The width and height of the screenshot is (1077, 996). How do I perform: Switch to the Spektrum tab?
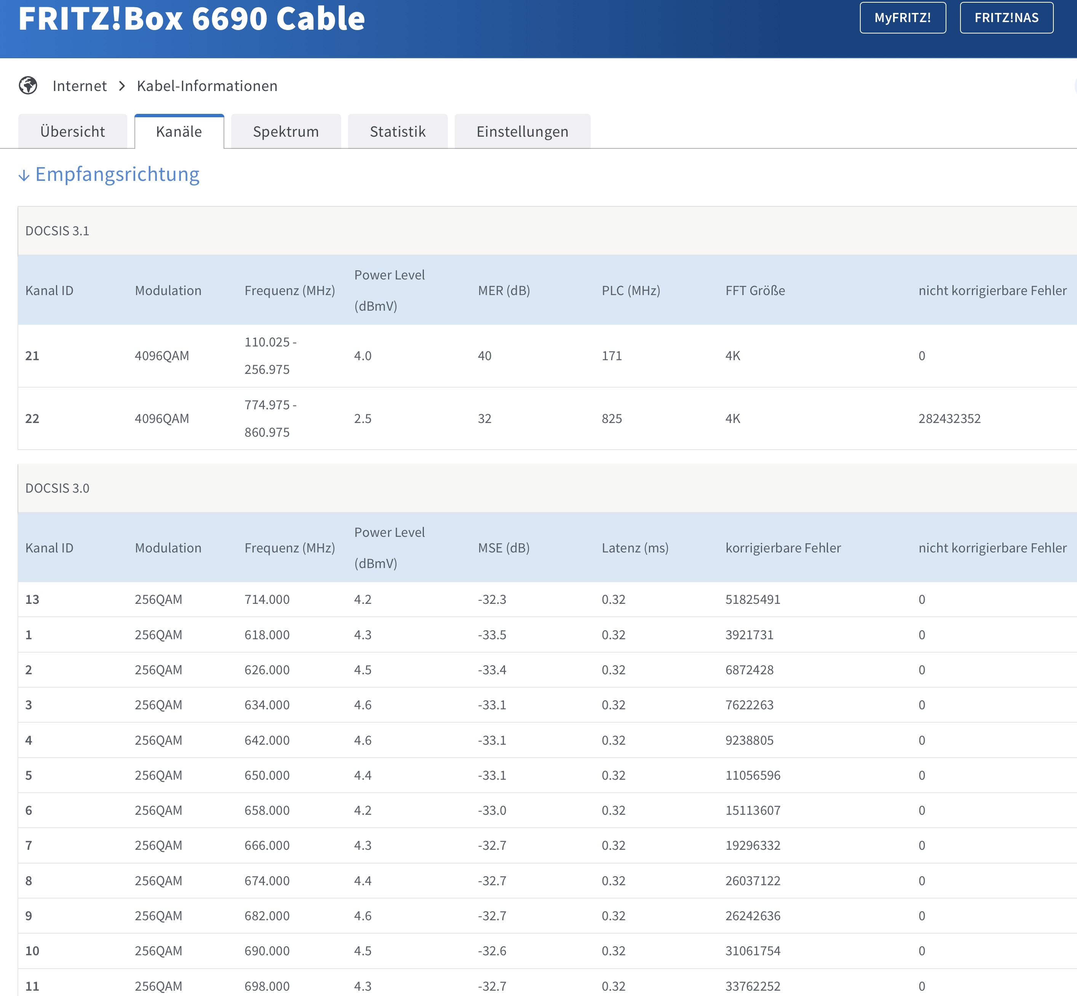(x=286, y=131)
